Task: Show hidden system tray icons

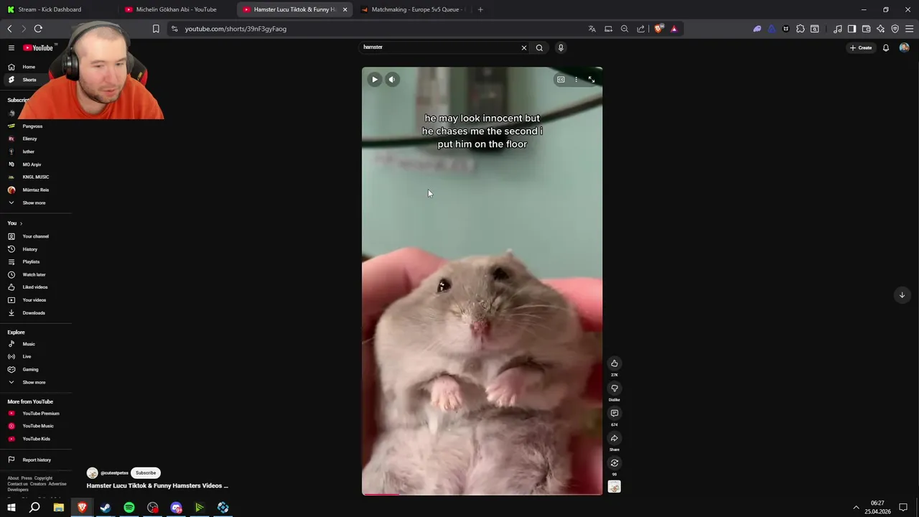Action: [856, 508]
